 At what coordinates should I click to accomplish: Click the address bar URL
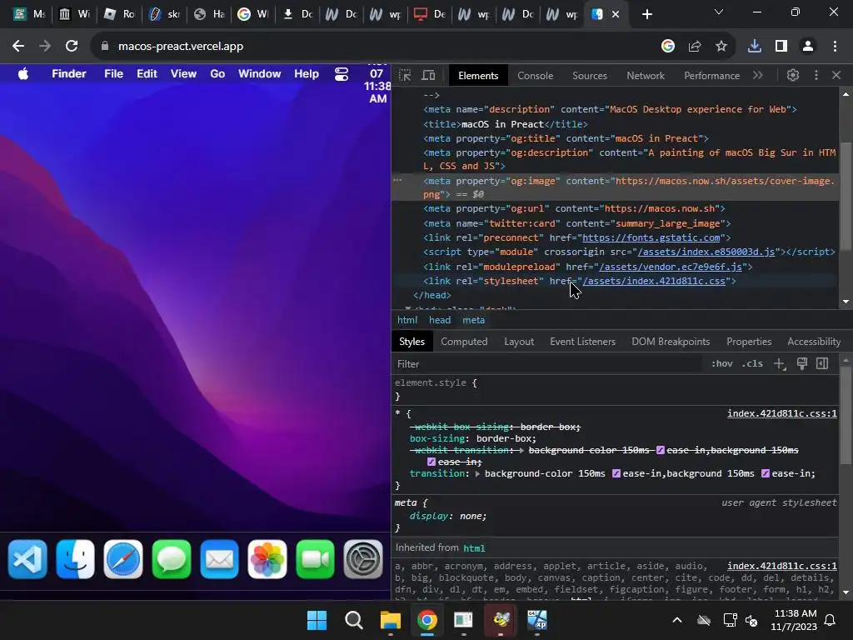(181, 47)
